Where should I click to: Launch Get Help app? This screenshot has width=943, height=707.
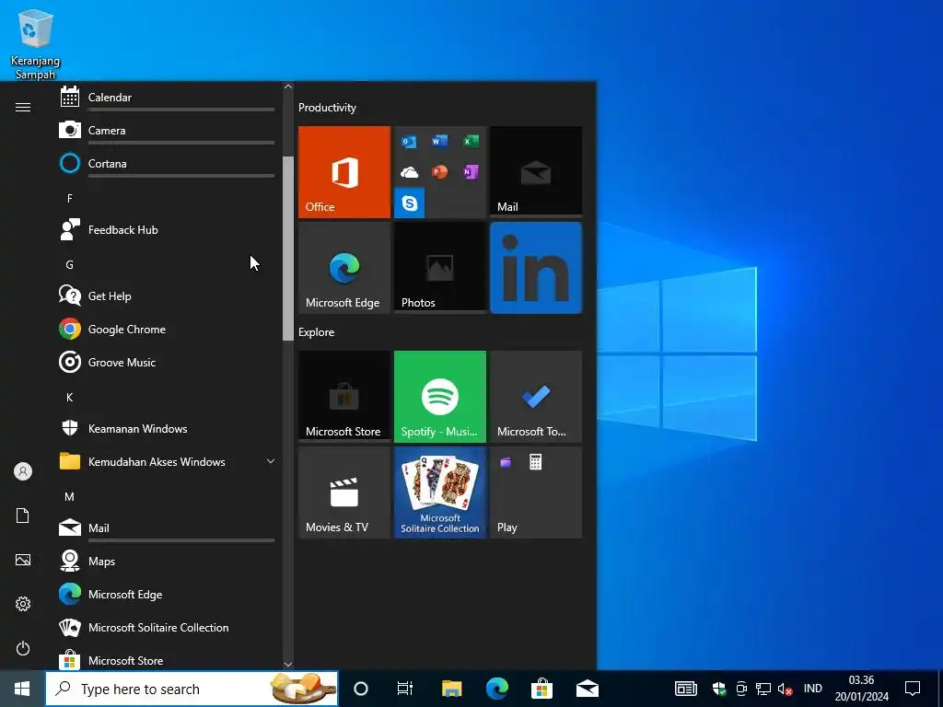coord(168,296)
